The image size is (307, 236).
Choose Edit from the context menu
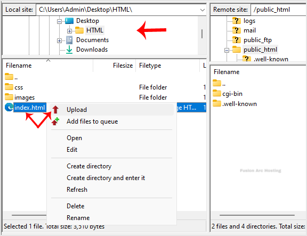coord(72,150)
